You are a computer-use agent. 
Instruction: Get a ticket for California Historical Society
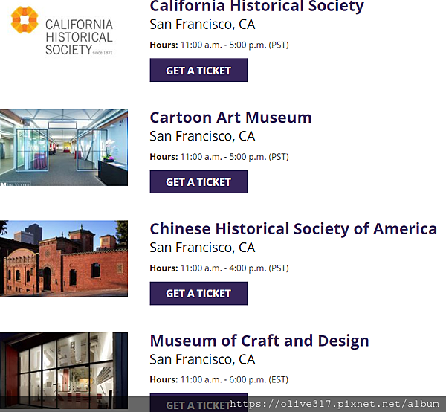tap(198, 70)
